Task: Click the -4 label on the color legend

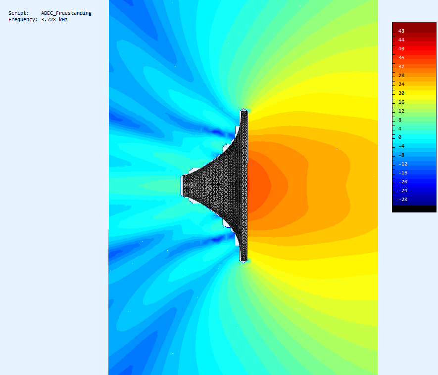Action: [x=401, y=146]
